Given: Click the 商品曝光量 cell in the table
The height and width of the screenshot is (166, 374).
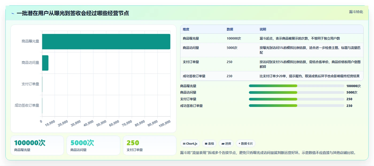Looking at the screenshot, I should 191,38.
